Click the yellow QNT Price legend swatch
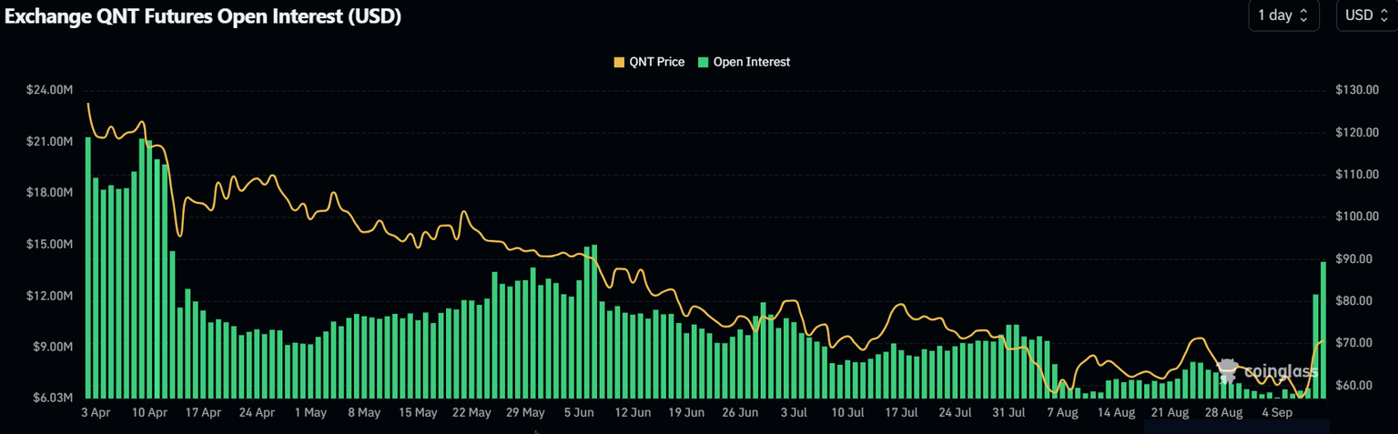 click(620, 62)
